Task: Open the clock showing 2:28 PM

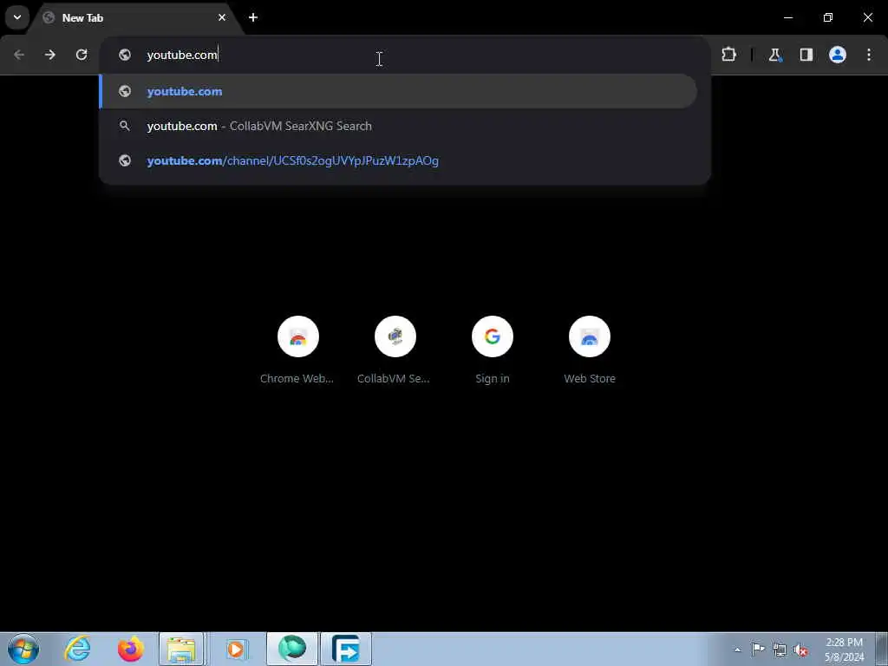Action: (x=844, y=650)
